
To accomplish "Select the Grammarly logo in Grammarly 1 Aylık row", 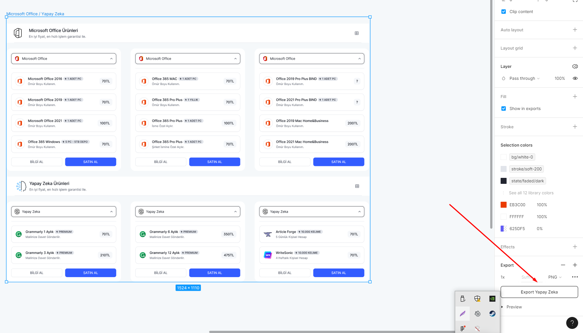I will tap(18, 234).
